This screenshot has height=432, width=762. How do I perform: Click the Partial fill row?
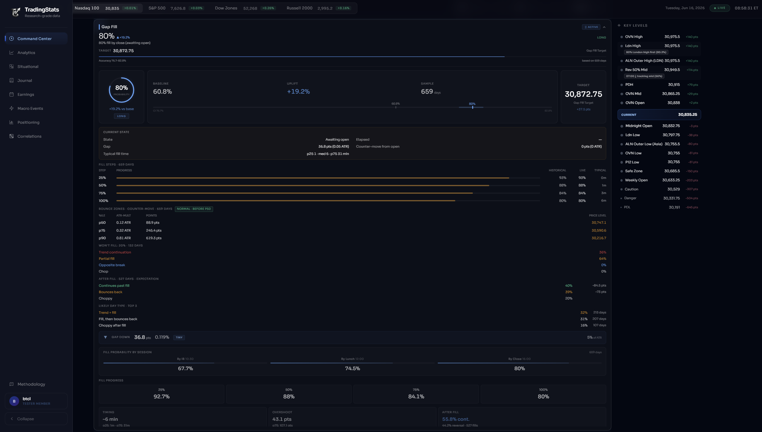click(x=352, y=259)
